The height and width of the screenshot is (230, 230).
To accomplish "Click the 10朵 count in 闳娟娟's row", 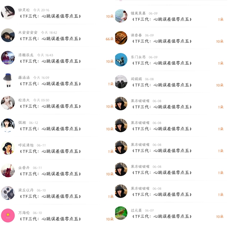I will (220, 85).
